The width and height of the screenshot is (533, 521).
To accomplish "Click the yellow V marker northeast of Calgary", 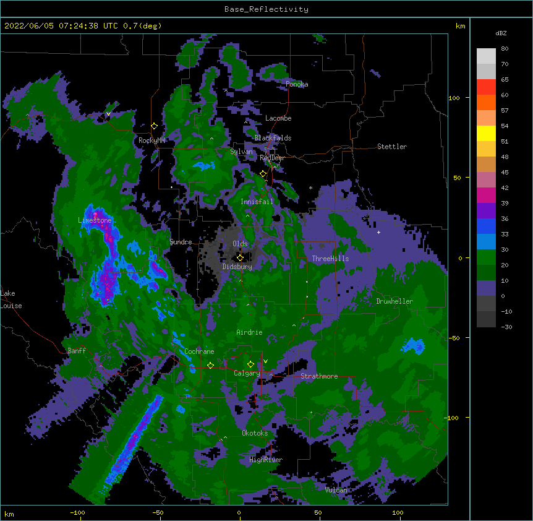I will [265, 361].
